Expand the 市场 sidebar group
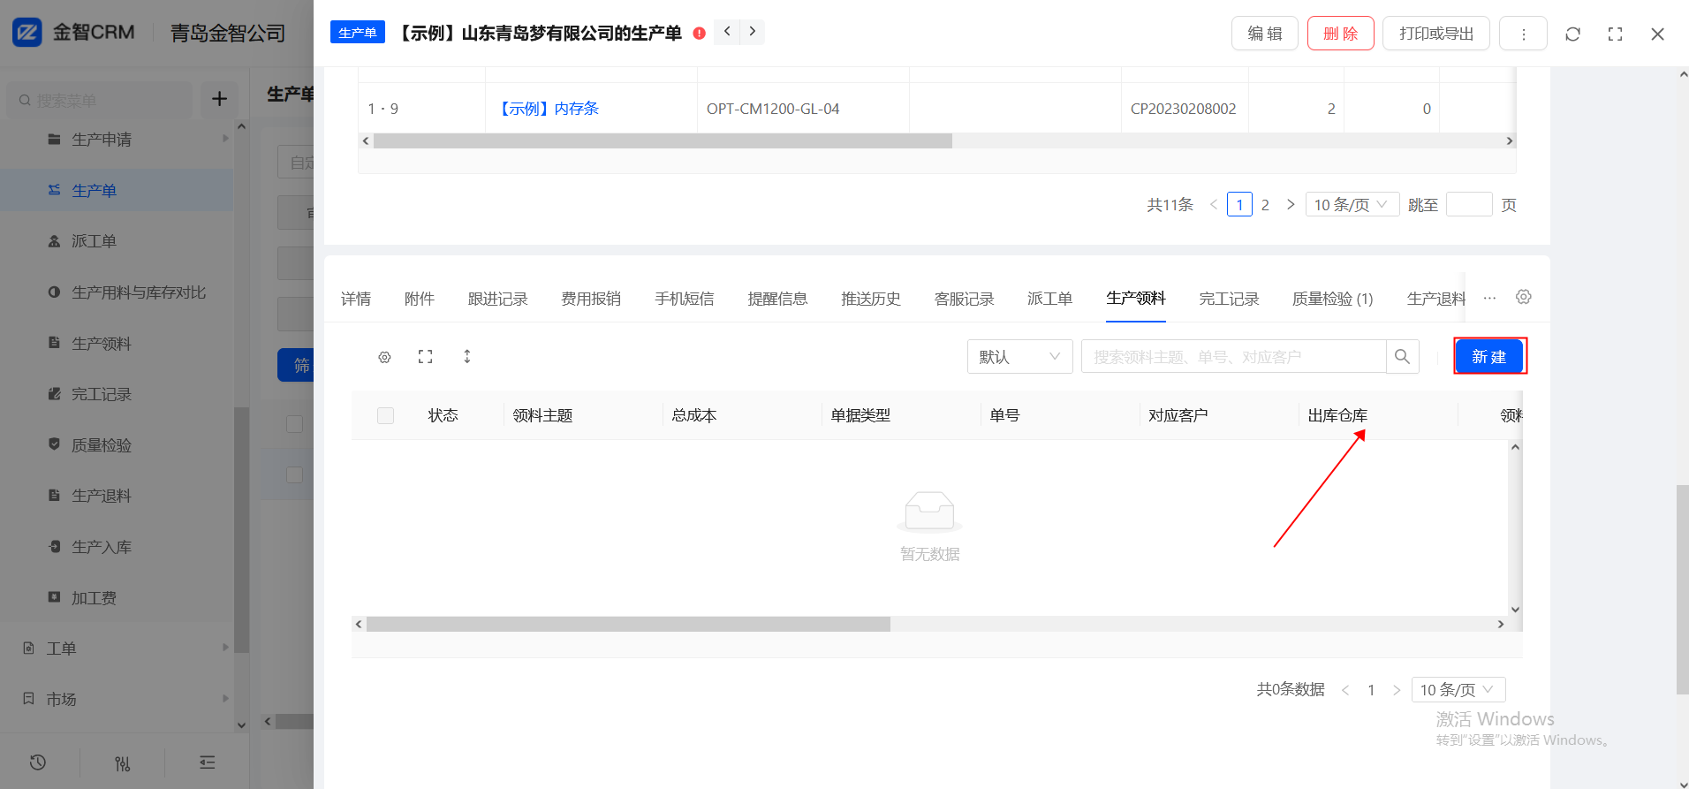 point(61,699)
